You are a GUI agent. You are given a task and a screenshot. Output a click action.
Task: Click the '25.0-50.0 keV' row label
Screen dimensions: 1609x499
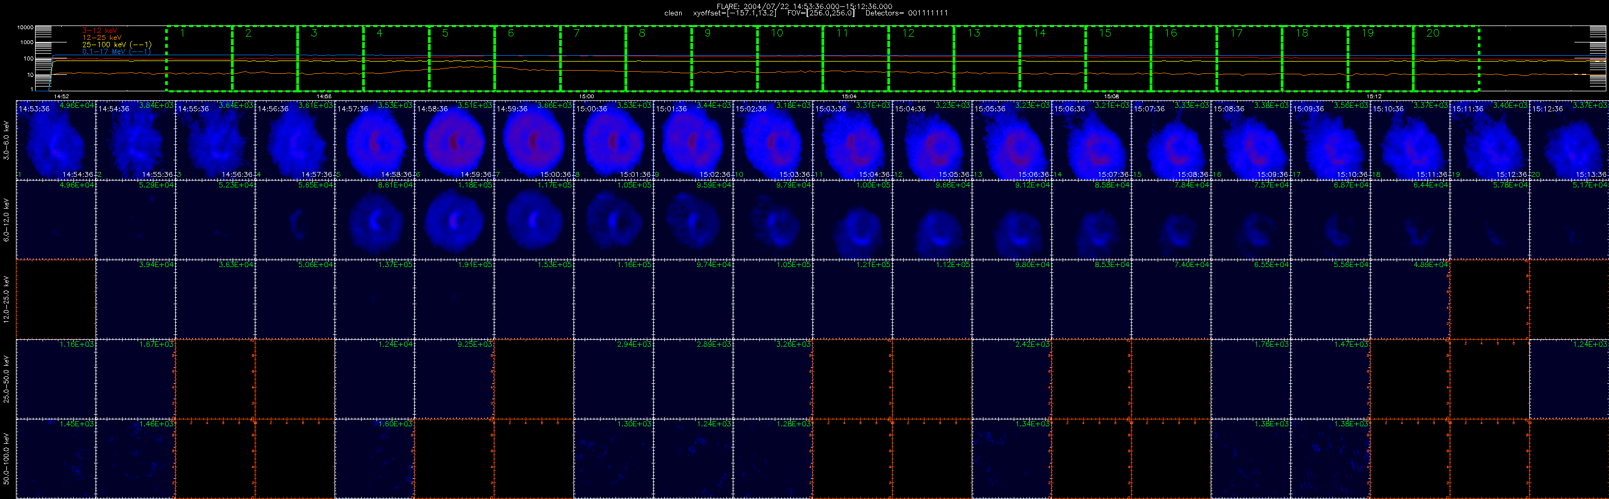click(x=6, y=379)
